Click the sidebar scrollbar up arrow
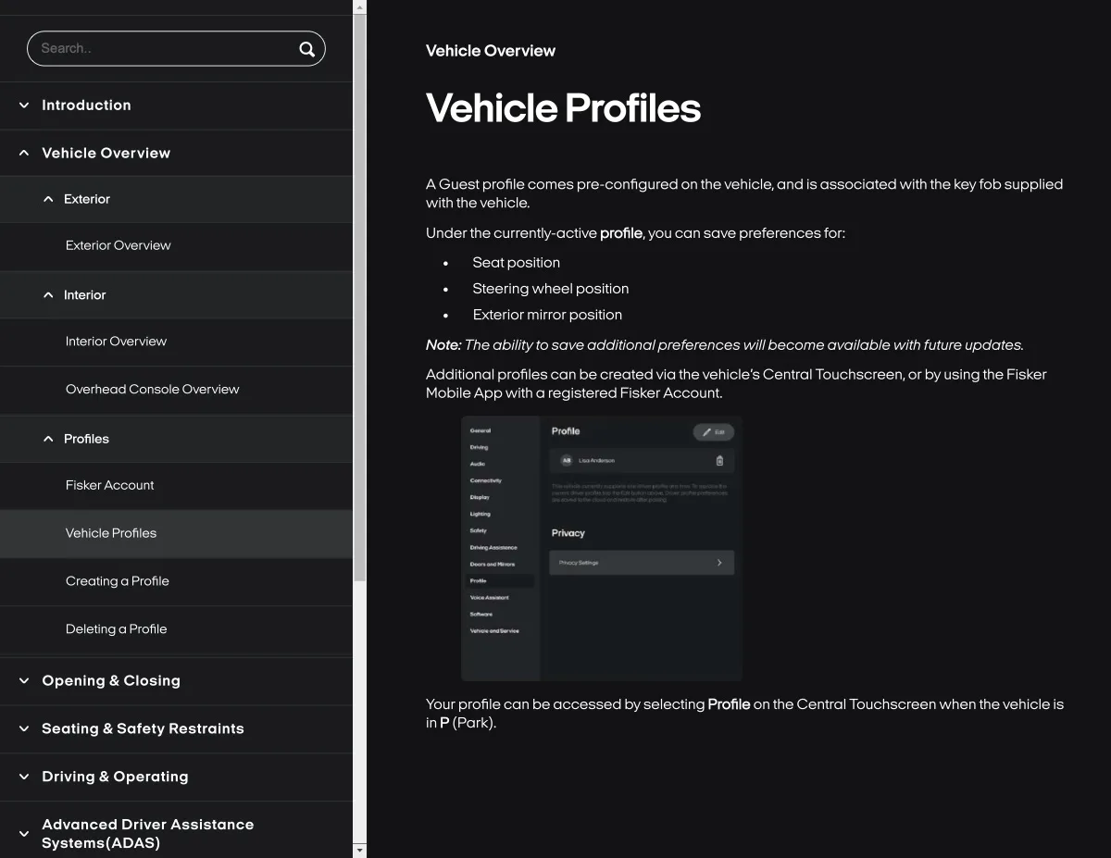Image resolution: width=1111 pixels, height=858 pixels. pos(360,6)
